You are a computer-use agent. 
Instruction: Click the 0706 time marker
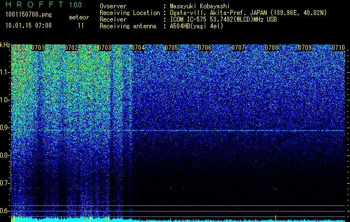[205, 48]
